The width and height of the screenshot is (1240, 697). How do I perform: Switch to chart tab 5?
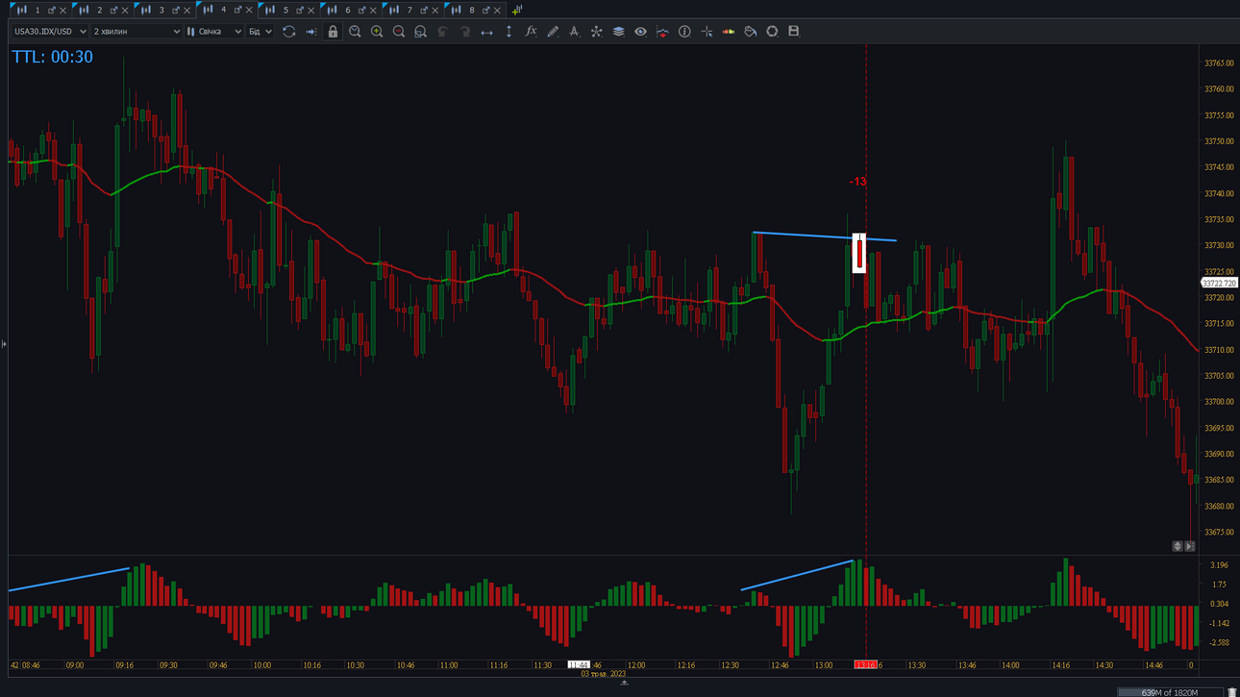[x=285, y=10]
